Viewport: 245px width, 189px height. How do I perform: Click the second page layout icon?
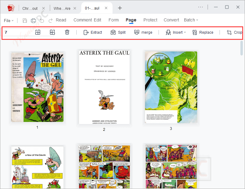(52, 32)
